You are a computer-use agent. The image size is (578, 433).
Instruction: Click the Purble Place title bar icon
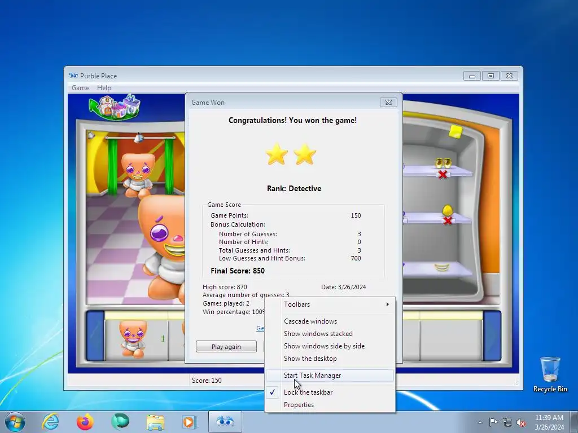[x=73, y=76]
